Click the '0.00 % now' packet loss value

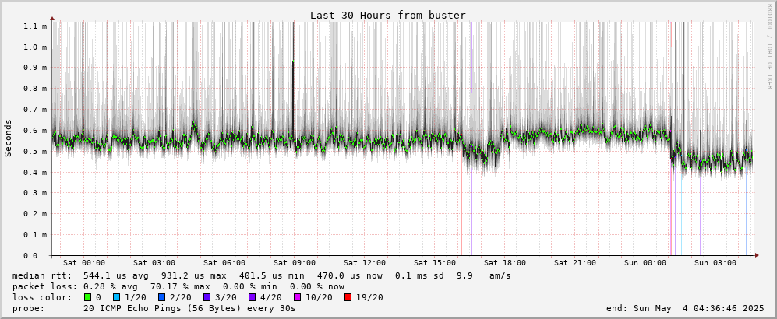[317, 286]
